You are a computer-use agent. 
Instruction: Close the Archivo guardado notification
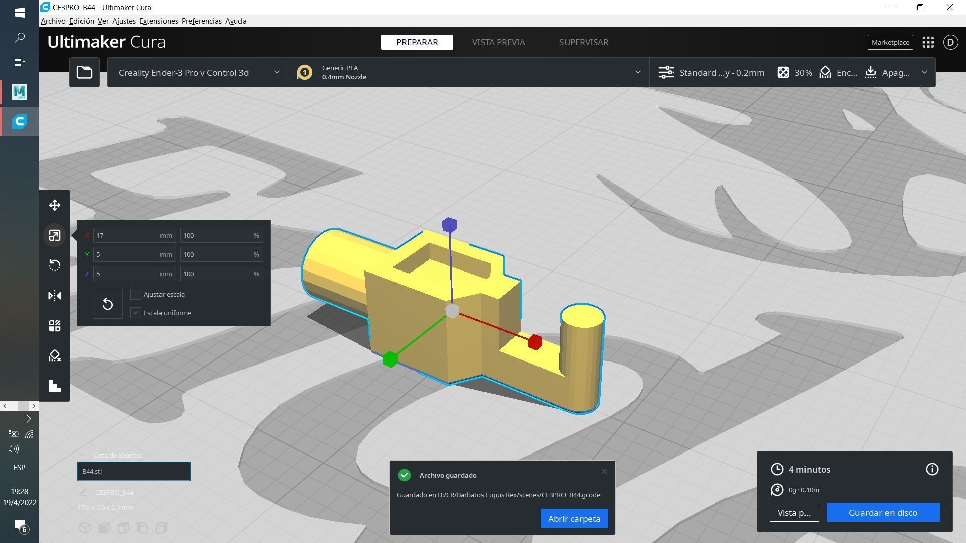pos(604,472)
